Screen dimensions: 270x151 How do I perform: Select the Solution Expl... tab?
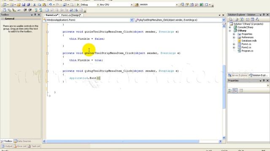259,75
